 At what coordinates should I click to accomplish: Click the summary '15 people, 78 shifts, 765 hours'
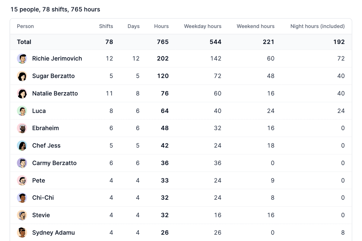pos(55,9)
